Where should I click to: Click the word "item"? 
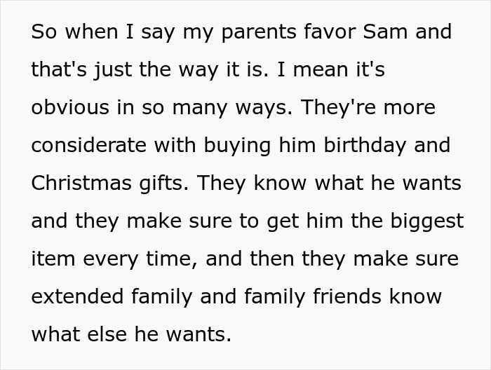(51, 259)
